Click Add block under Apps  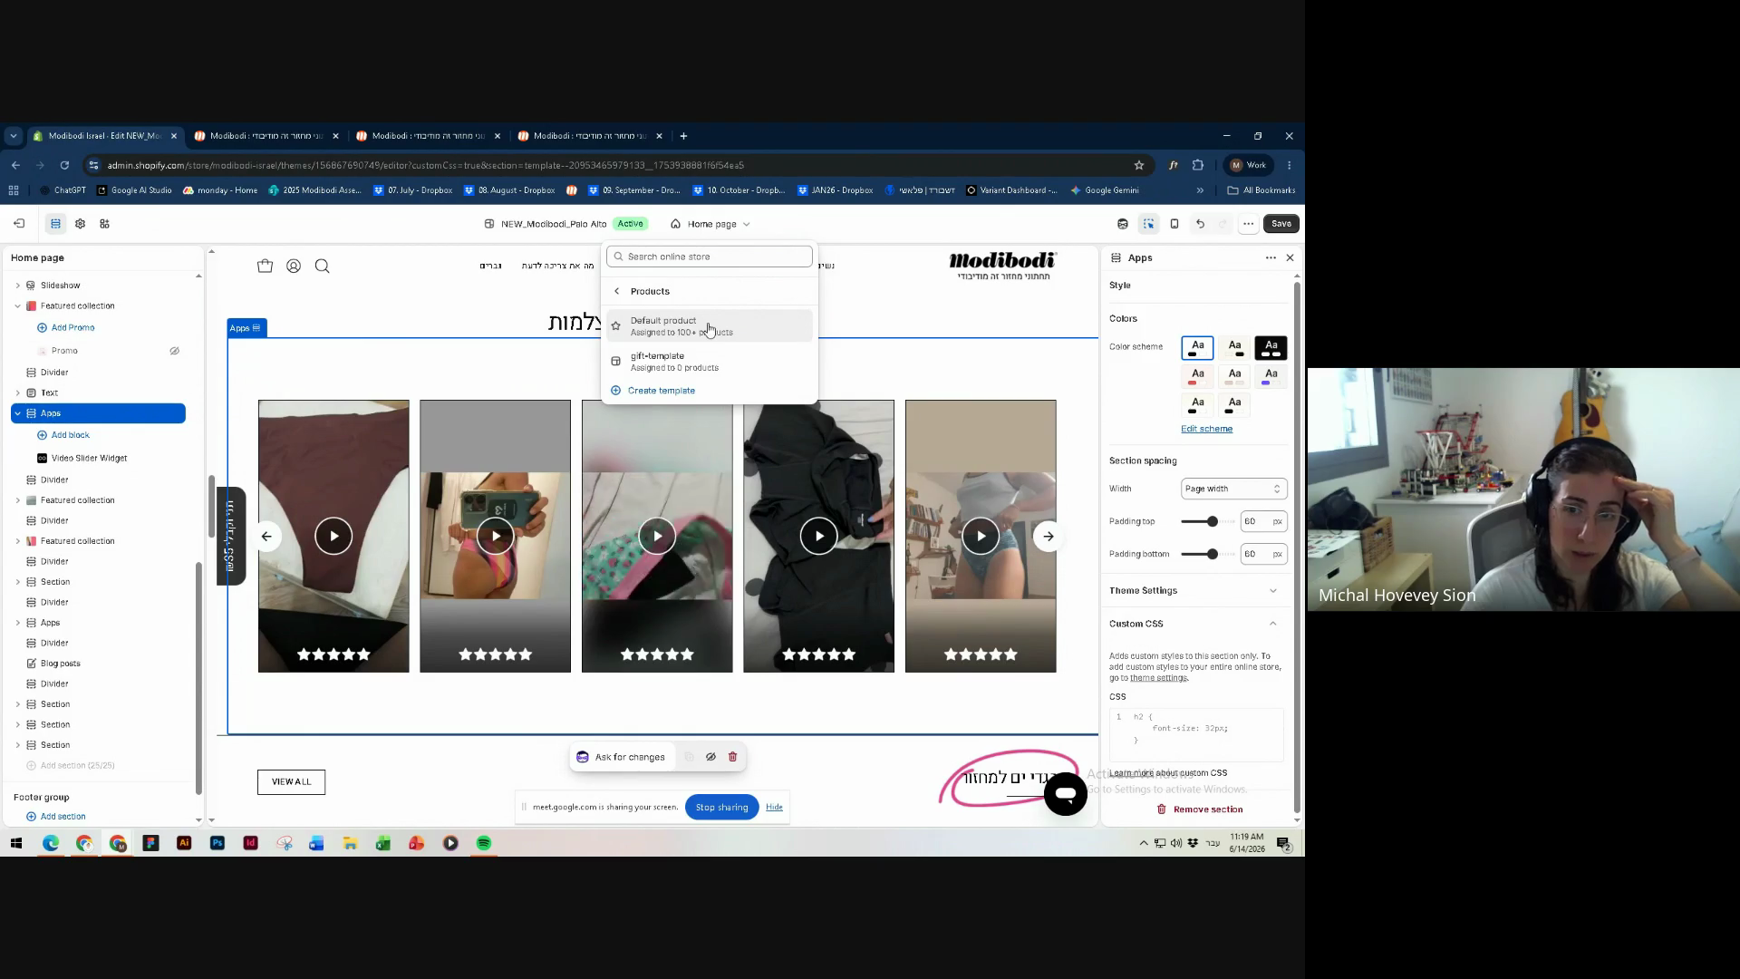70,435
